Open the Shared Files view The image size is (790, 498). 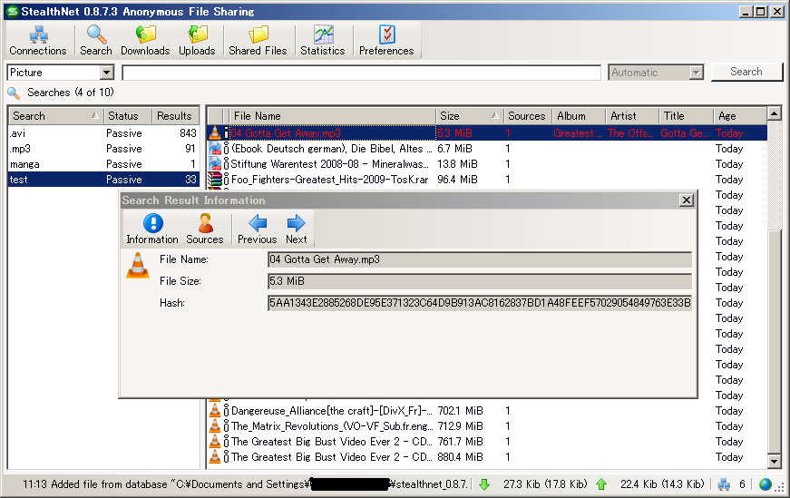(x=258, y=40)
